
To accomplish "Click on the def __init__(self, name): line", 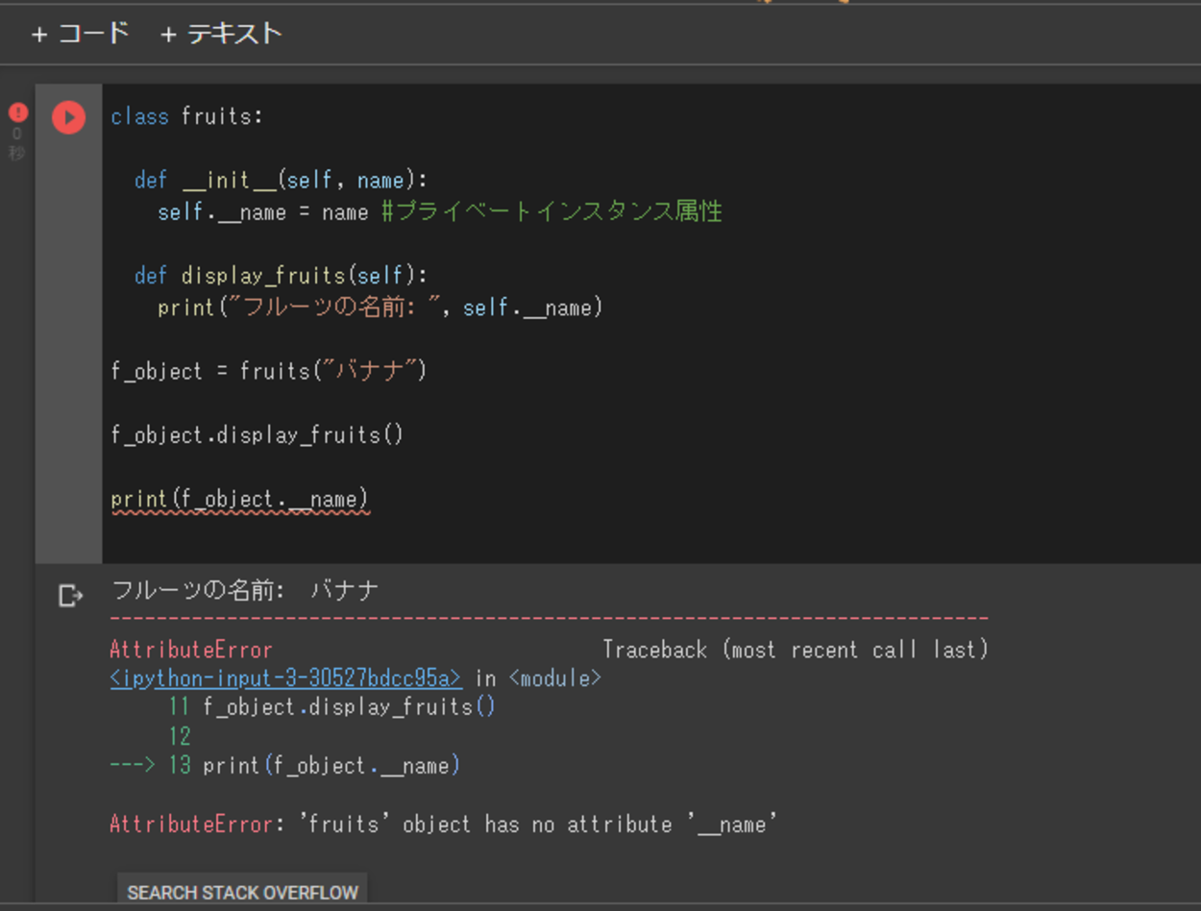I will point(281,181).
